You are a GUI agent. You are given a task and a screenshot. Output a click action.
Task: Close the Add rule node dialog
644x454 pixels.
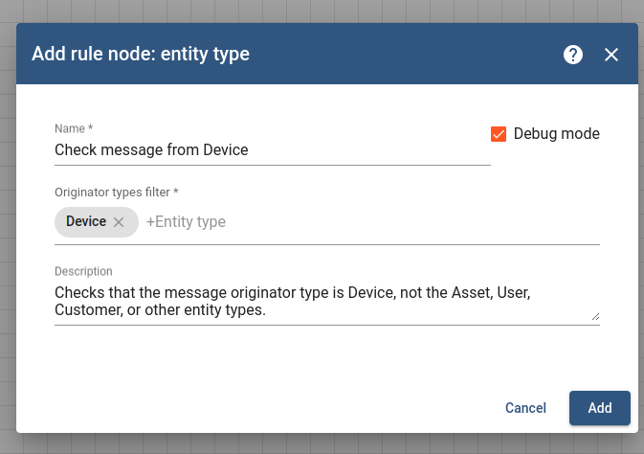point(611,55)
